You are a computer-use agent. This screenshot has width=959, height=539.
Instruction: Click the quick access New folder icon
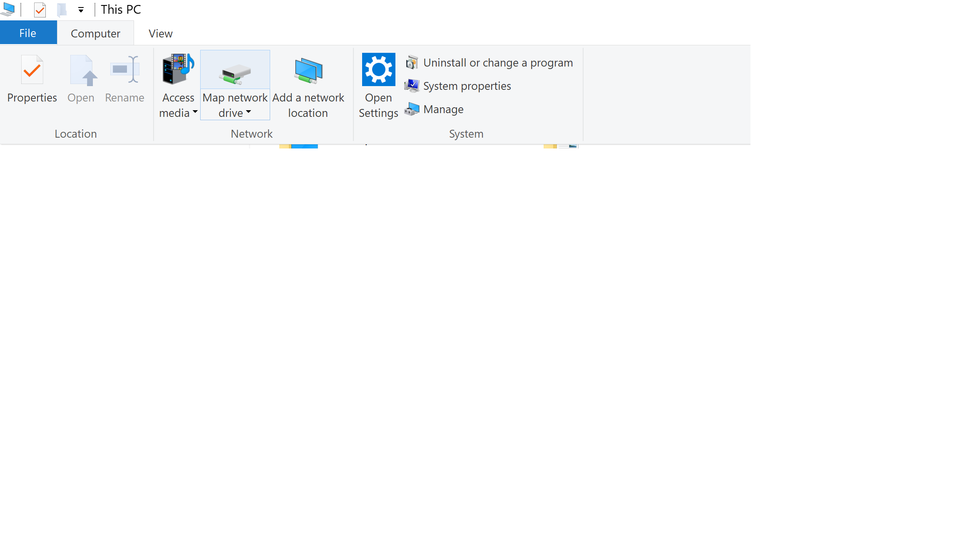coord(62,10)
